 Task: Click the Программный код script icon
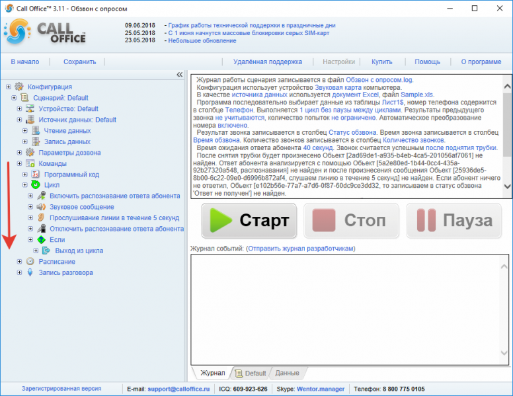point(36,174)
